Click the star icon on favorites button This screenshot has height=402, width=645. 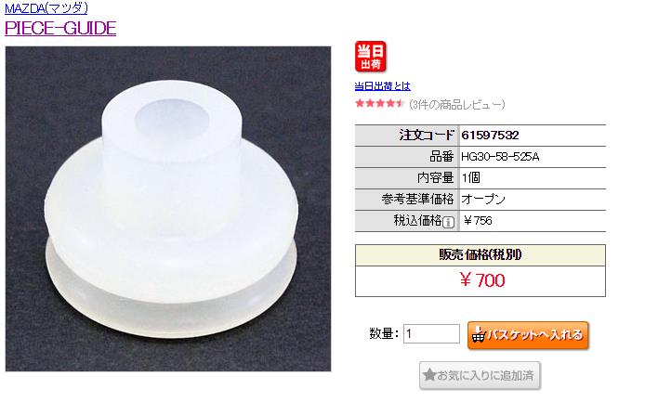[429, 375]
